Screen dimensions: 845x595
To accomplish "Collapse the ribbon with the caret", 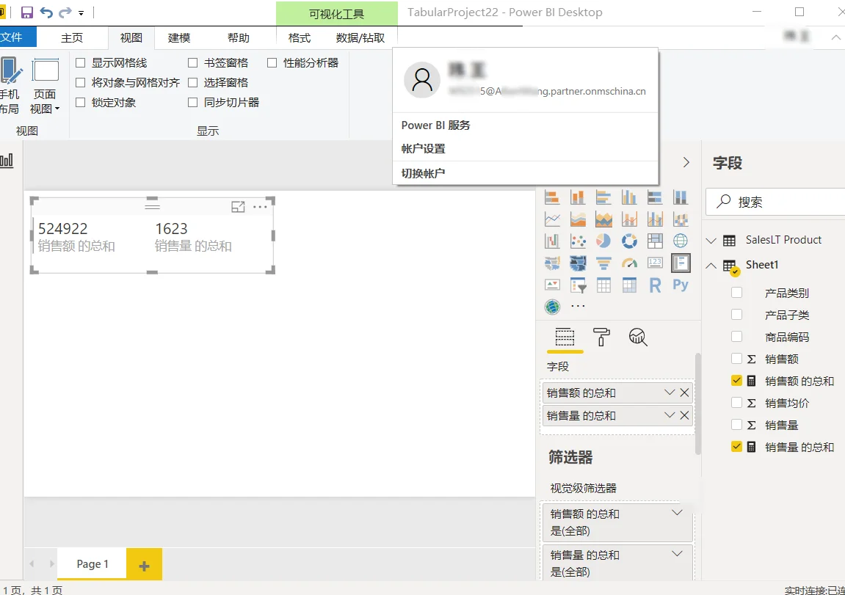I will (x=836, y=37).
